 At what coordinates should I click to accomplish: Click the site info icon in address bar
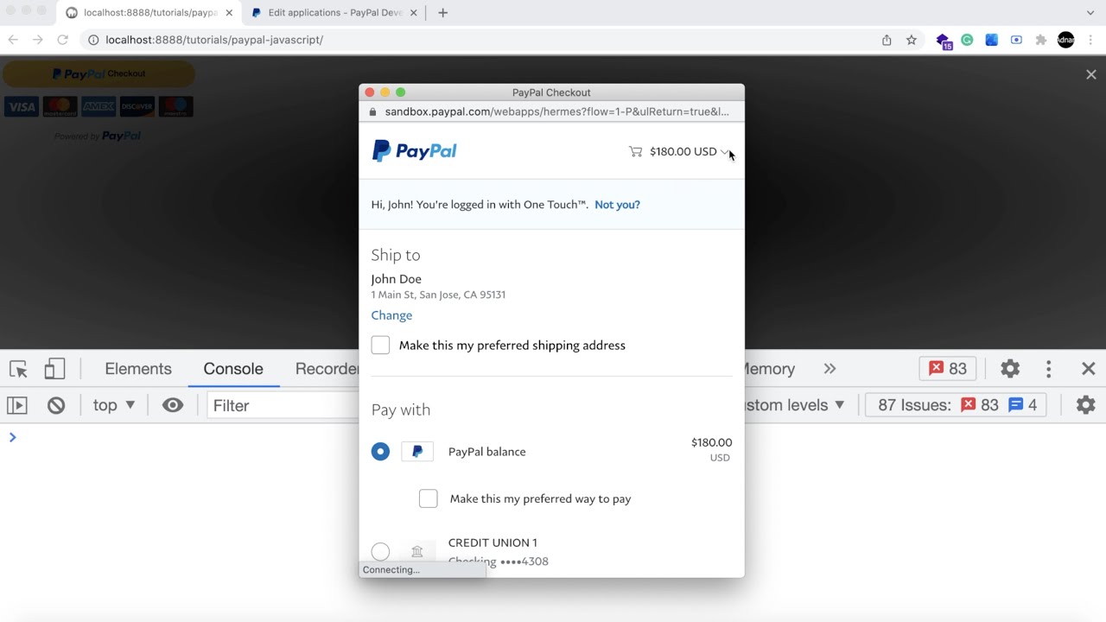(x=93, y=40)
